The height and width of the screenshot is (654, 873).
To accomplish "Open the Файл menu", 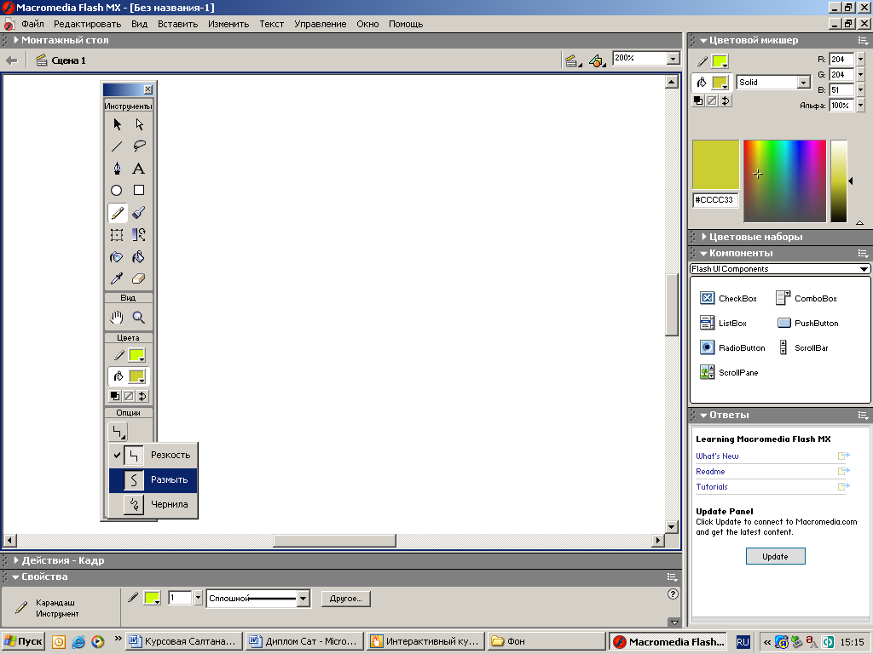I will coord(33,24).
